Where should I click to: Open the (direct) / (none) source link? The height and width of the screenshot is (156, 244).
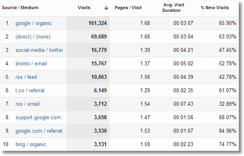[33, 37]
